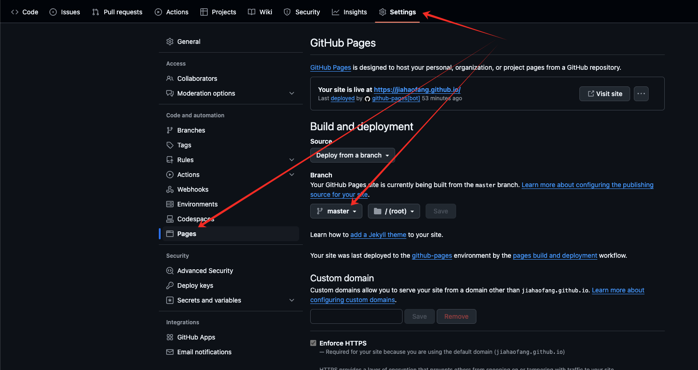Open Environments settings in sidebar
This screenshot has width=698, height=370.
(x=231, y=204)
